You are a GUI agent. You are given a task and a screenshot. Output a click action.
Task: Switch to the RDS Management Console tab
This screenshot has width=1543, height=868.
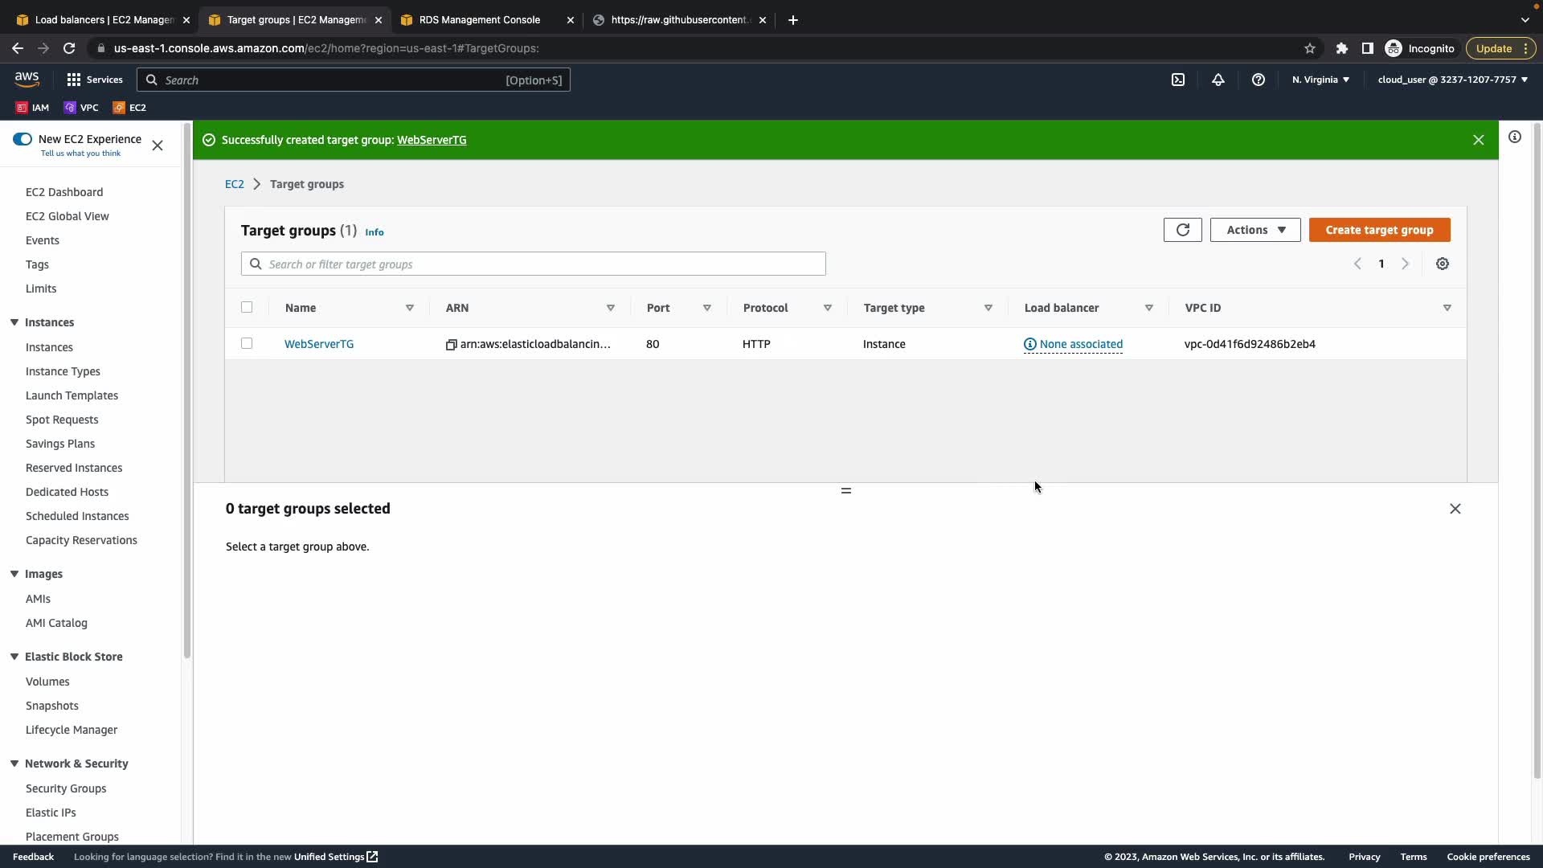pyautogui.click(x=480, y=20)
